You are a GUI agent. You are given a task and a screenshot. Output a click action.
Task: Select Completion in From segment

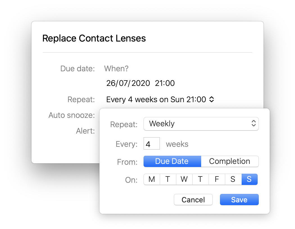click(230, 161)
